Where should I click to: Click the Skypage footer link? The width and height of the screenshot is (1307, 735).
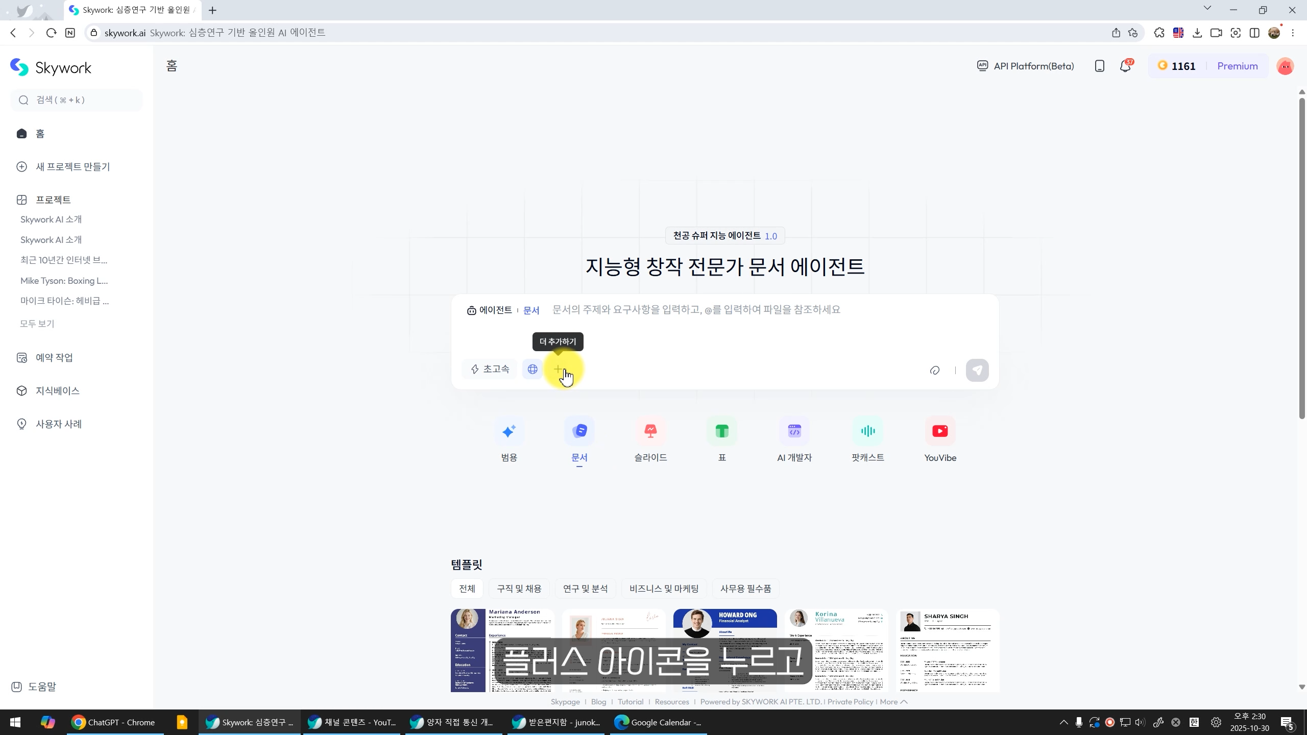coord(565,702)
